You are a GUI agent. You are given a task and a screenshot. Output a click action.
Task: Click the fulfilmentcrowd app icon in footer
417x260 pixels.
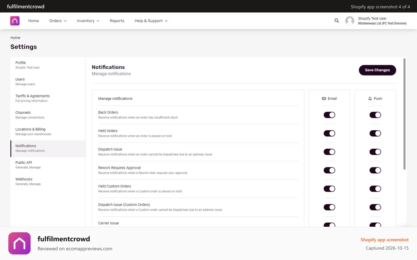coord(19,243)
